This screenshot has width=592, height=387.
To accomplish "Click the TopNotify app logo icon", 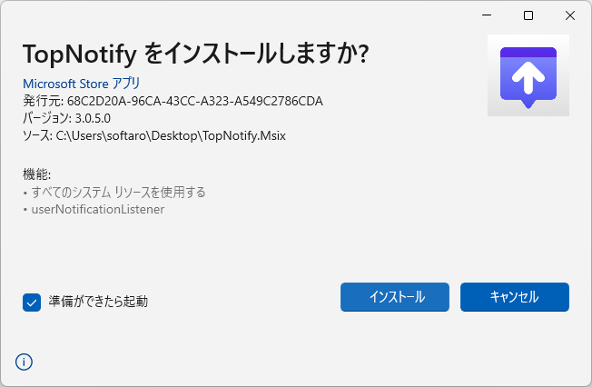I will click(528, 75).
